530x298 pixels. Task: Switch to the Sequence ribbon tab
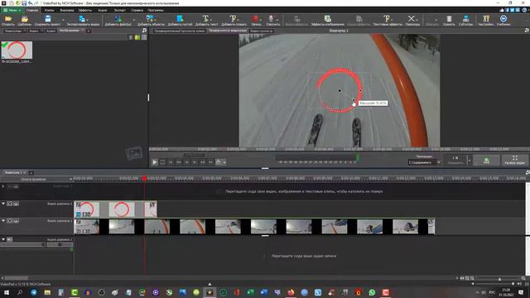[x=66, y=10]
